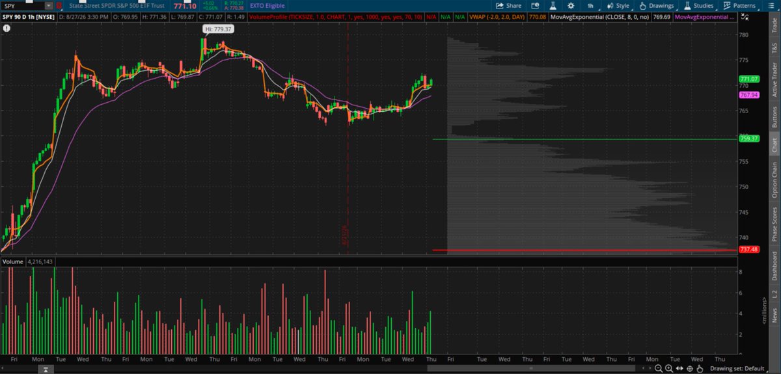Click the 737.48 red price label
The width and height of the screenshot is (781, 374).
(749, 250)
